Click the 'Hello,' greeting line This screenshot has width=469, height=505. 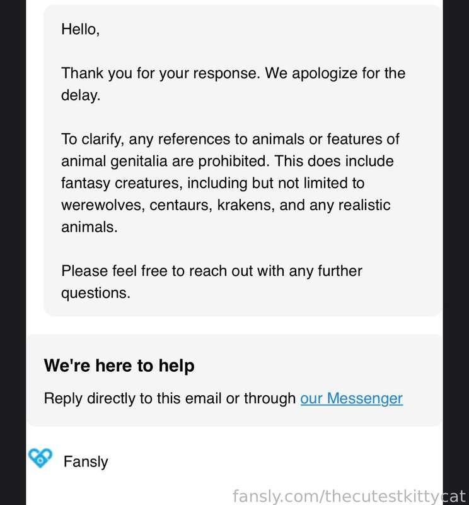(80, 29)
